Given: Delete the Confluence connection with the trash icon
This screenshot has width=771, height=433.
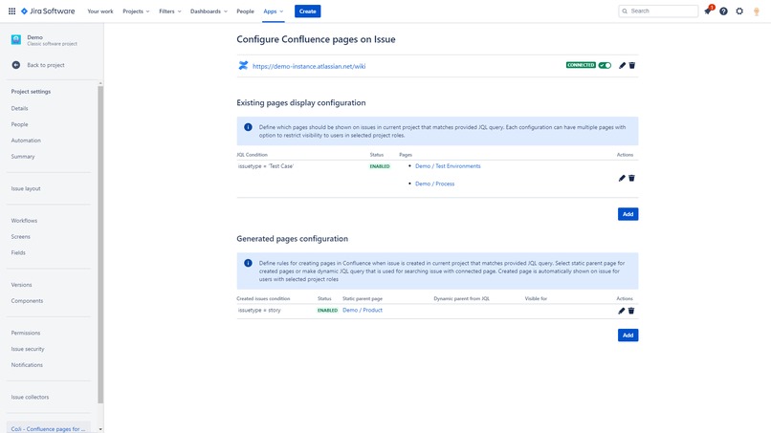Looking at the screenshot, I should 632,65.
